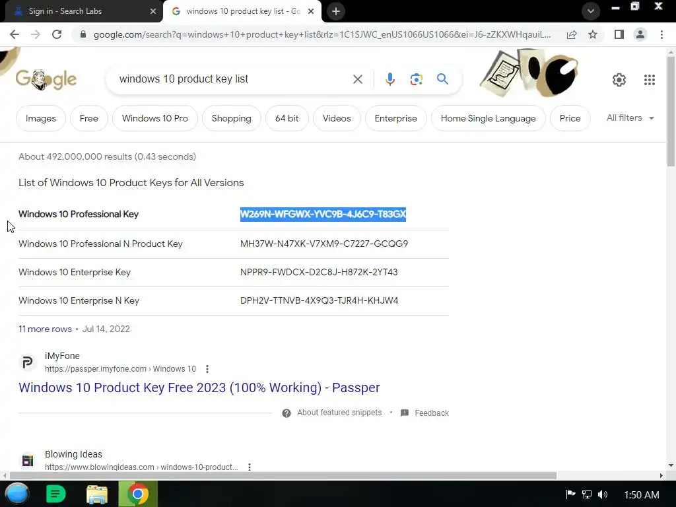676x507 pixels.
Task: Apply the Home Single Language filter chip
Action: point(489,118)
